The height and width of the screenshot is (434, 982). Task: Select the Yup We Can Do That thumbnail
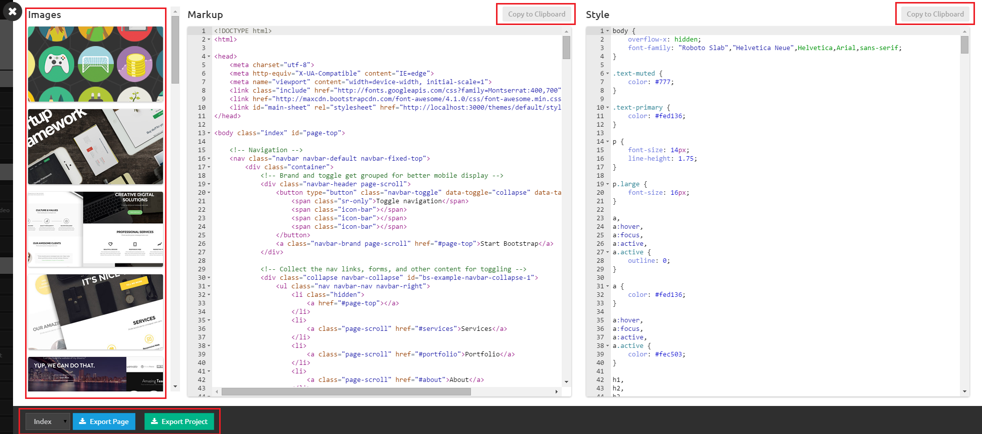click(95, 374)
